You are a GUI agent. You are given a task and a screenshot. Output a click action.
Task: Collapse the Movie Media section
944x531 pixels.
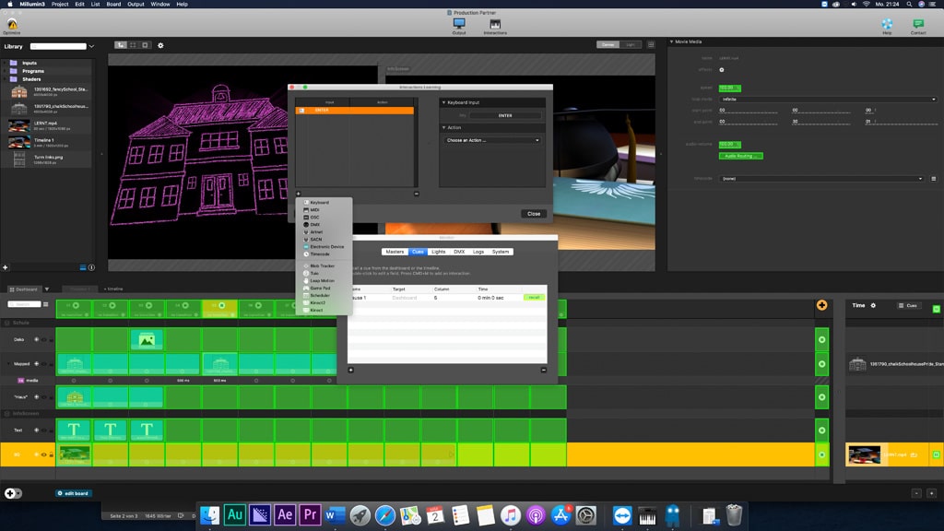click(x=671, y=41)
